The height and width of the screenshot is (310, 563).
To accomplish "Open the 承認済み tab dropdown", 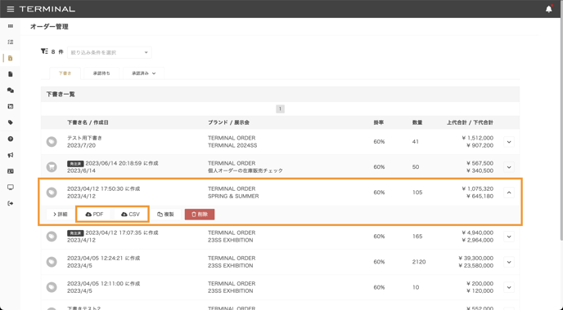I will pos(143,73).
